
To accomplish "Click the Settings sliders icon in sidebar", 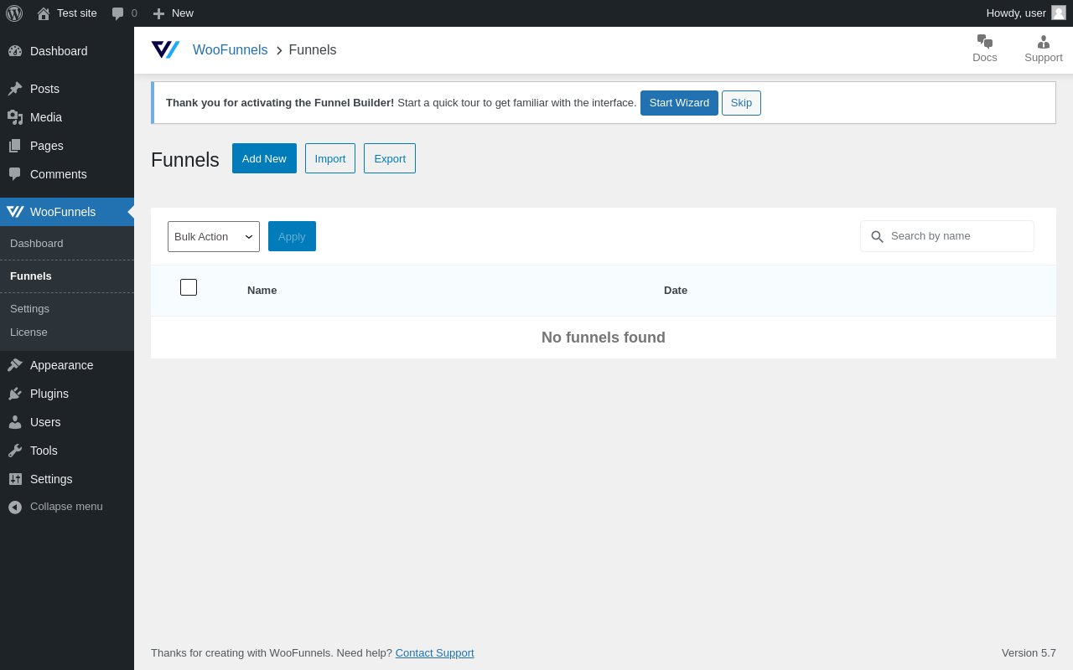I will pos(15,479).
